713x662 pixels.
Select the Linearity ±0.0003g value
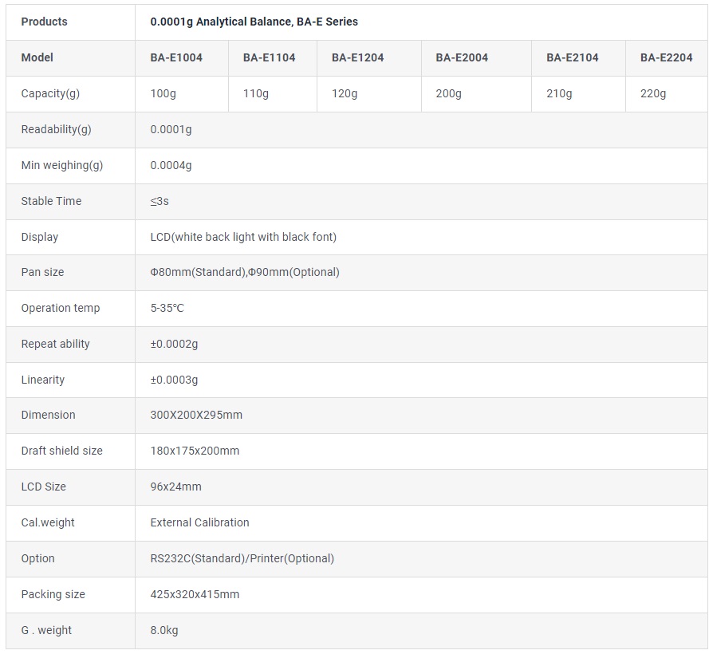coord(174,380)
